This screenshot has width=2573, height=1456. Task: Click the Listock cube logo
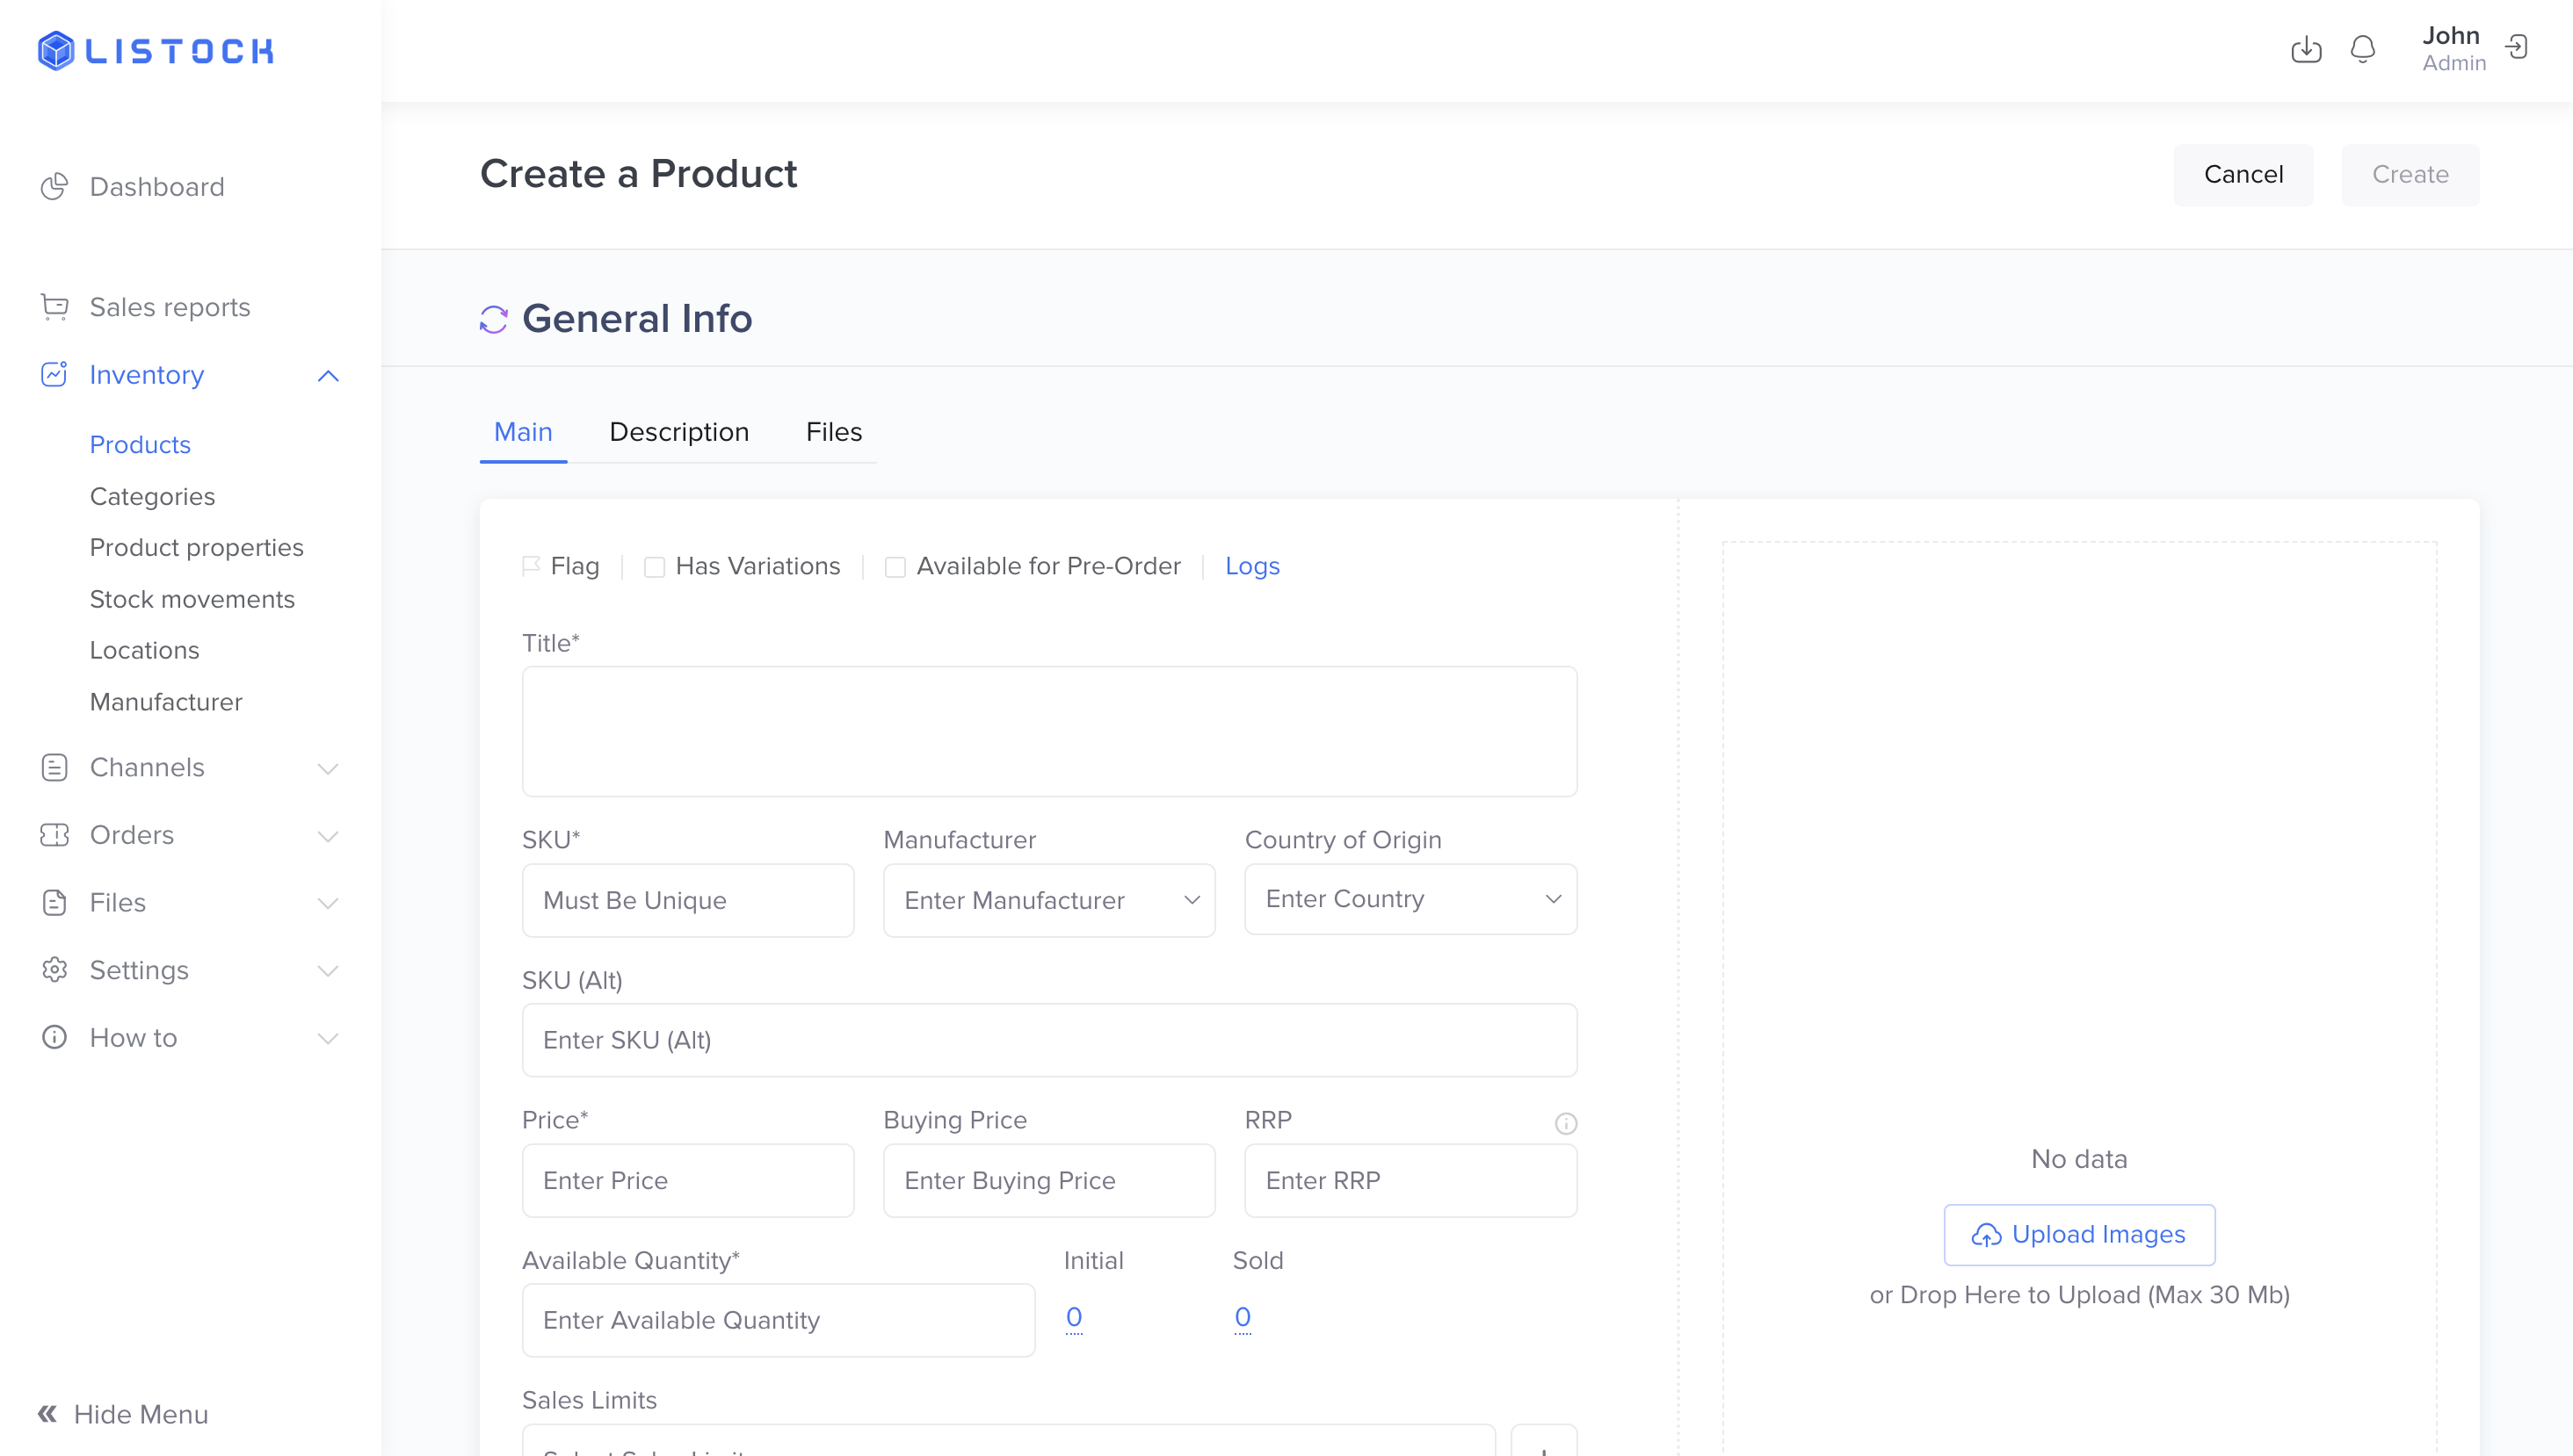(x=56, y=50)
